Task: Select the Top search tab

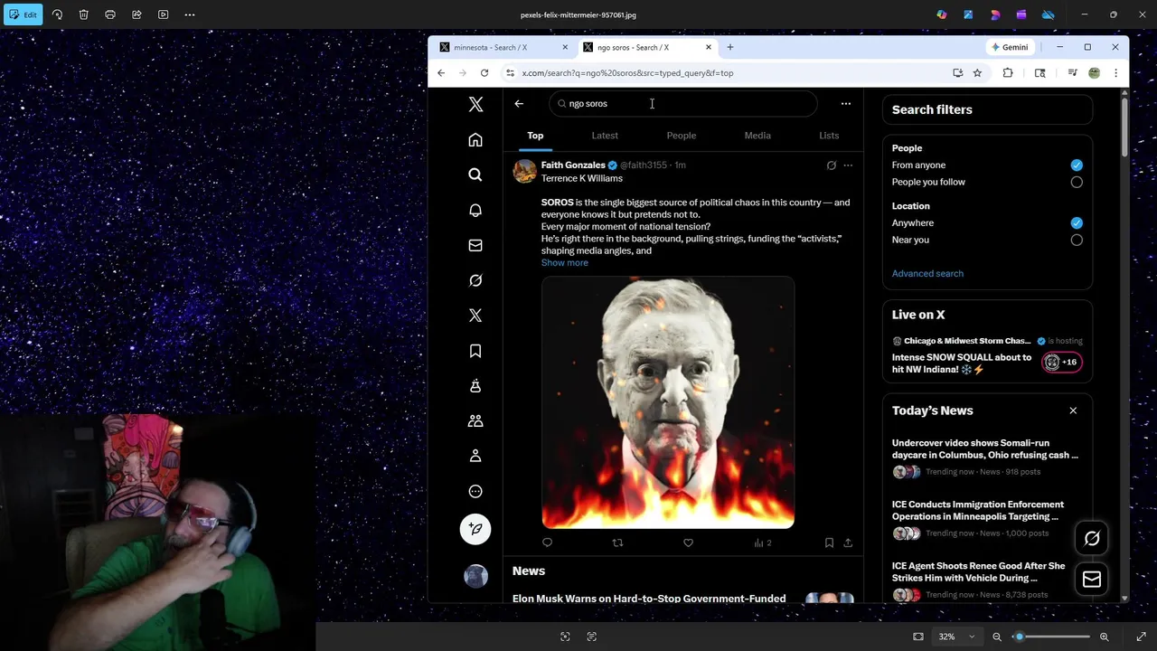Action: point(535,136)
